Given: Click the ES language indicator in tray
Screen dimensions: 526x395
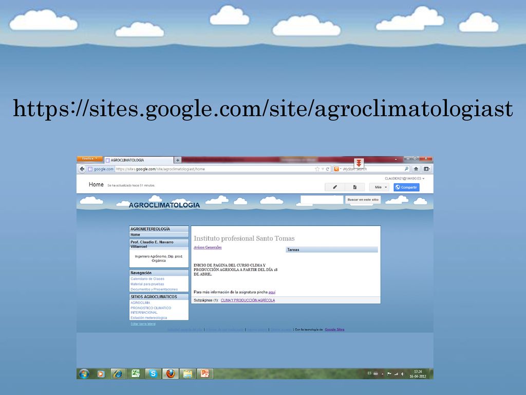Looking at the screenshot, I should [x=369, y=373].
